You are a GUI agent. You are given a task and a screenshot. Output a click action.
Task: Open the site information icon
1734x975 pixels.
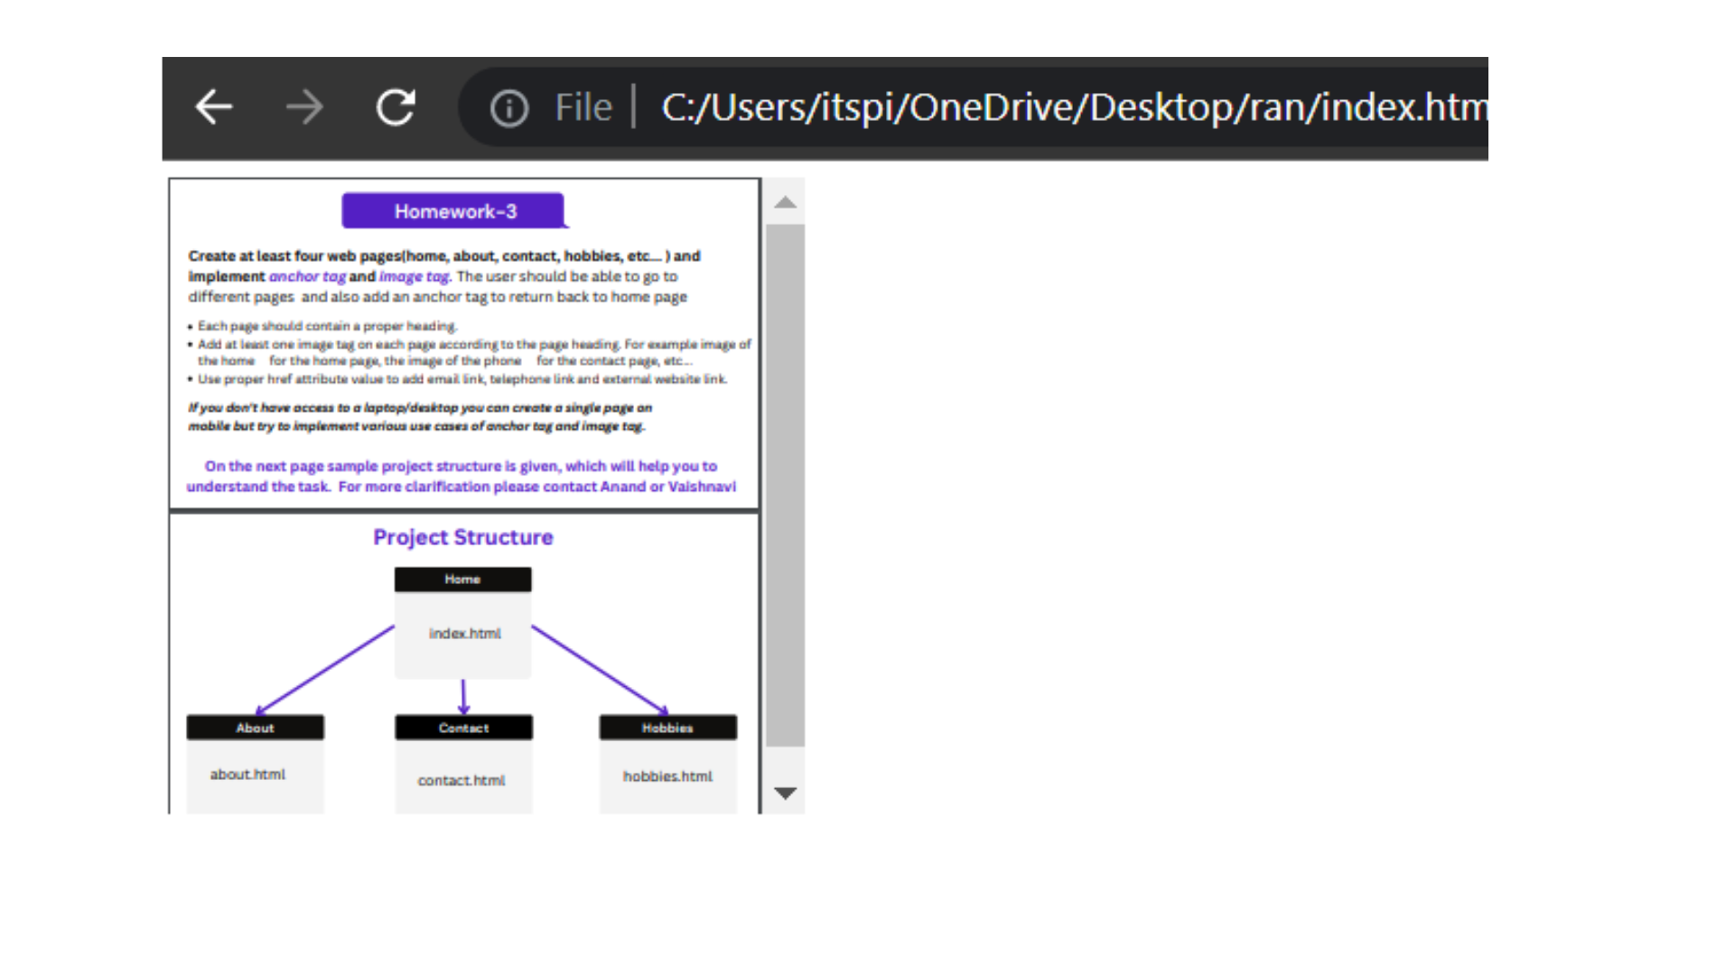pyautogui.click(x=509, y=108)
